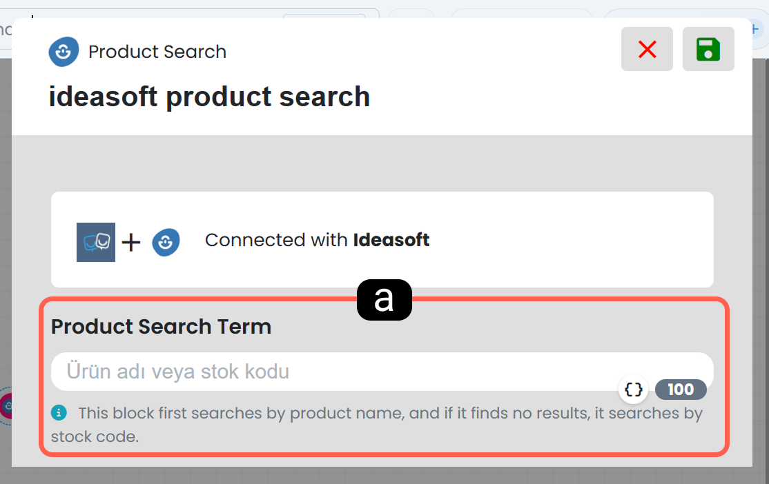Click the Product Search logo in the header
This screenshot has height=484, width=769.
tap(64, 52)
